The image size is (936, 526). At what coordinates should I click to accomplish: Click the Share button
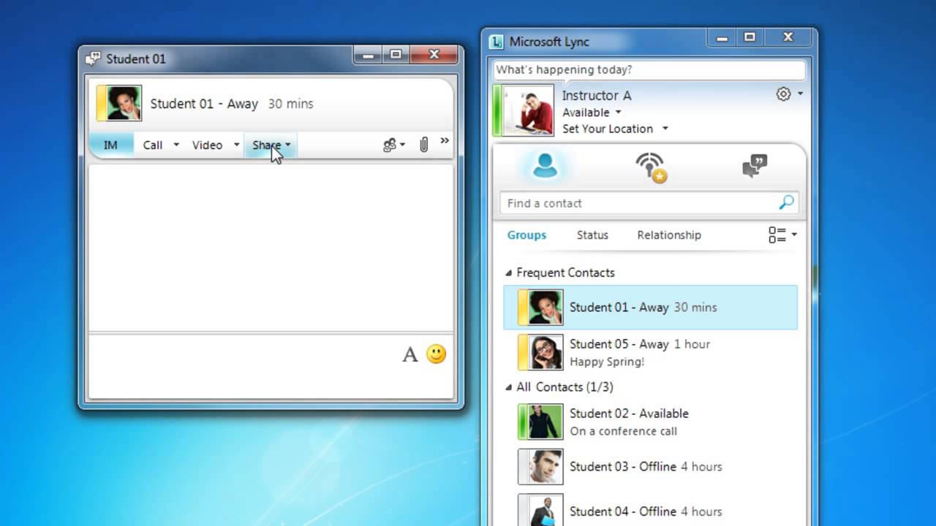[x=265, y=145]
